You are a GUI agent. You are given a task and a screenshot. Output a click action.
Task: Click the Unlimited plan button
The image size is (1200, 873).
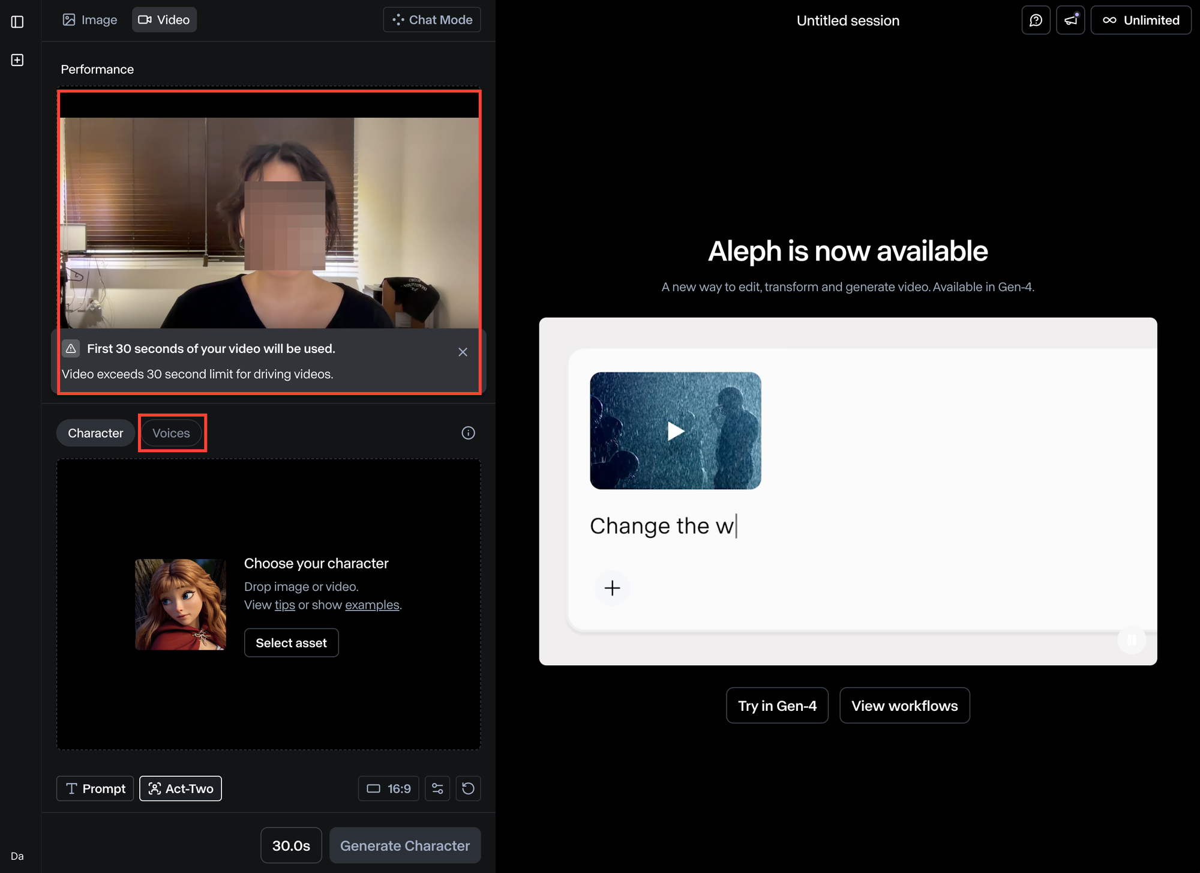(1141, 20)
